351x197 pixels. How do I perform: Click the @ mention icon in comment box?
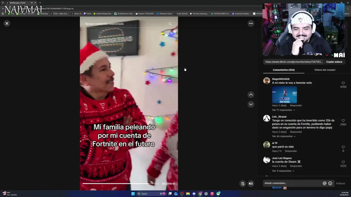pos(324,183)
